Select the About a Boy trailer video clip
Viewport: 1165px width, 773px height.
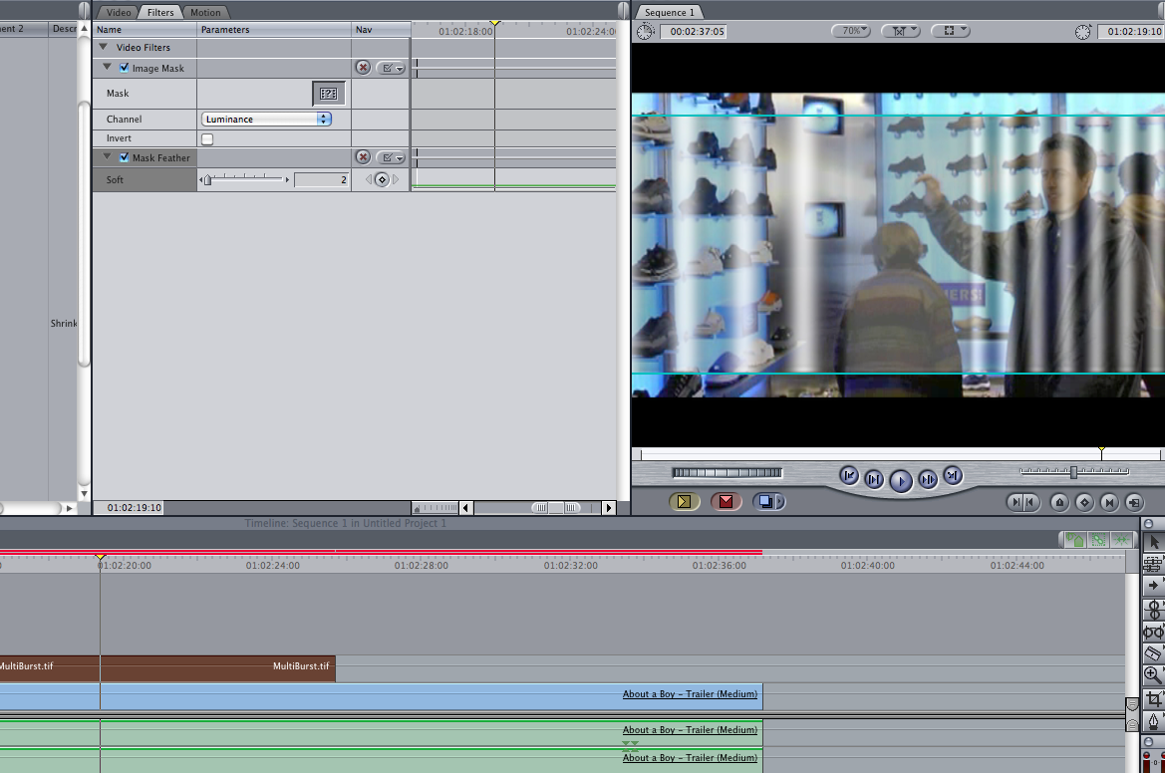point(381,696)
